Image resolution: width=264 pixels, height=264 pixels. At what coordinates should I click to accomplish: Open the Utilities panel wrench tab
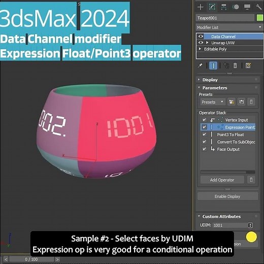(258, 7)
